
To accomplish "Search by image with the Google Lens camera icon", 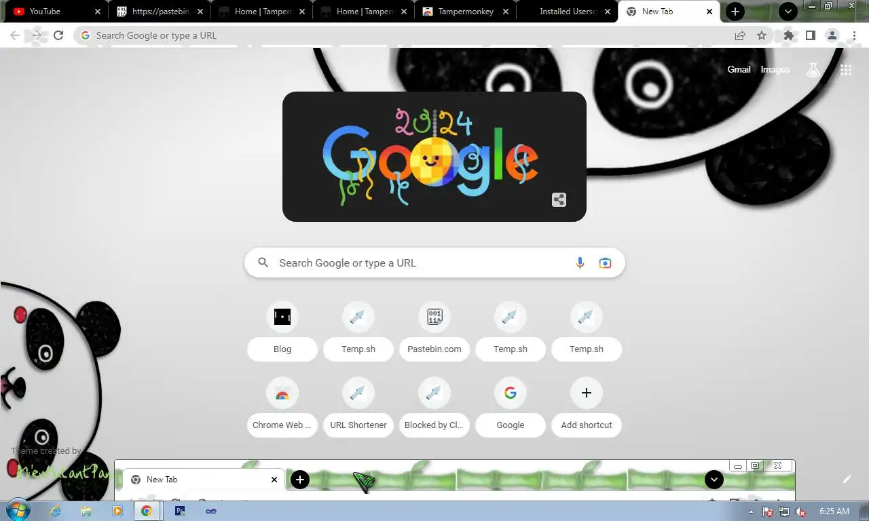I will (605, 263).
